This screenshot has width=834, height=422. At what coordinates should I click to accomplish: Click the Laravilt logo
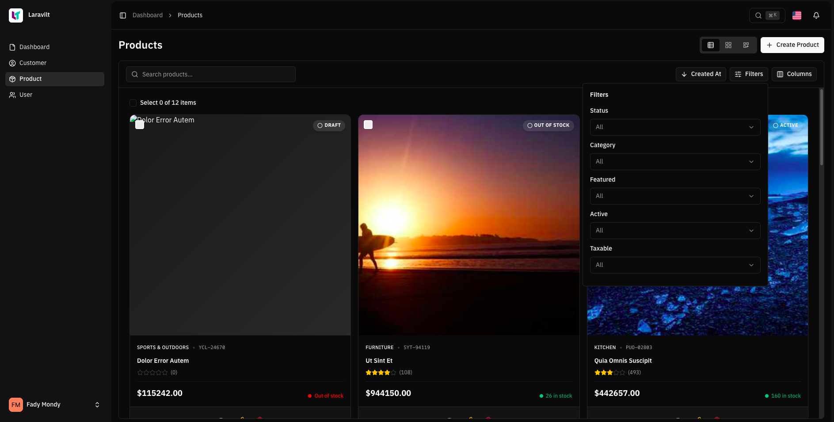tap(16, 15)
